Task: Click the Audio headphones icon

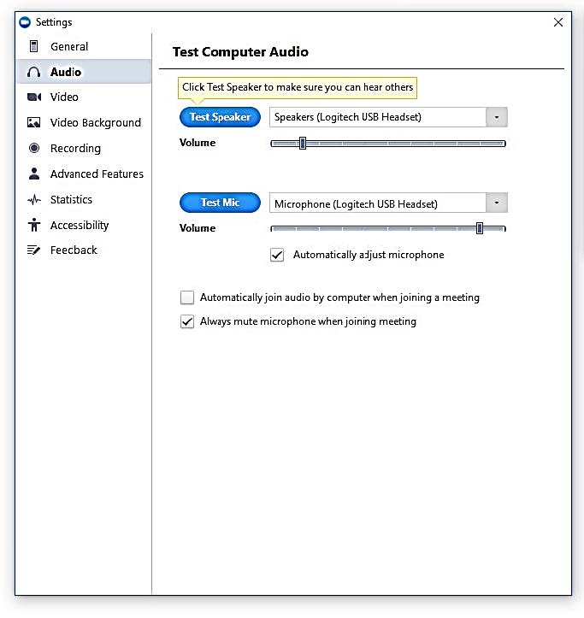Action: point(34,73)
